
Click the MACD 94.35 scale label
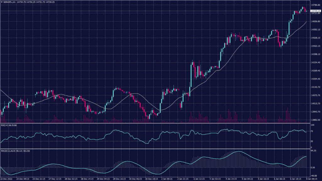(x=313, y=151)
